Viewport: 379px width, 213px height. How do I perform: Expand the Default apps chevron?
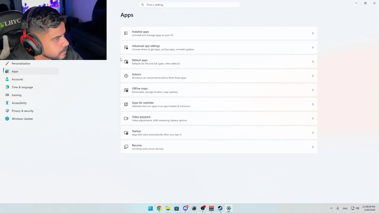(313, 62)
